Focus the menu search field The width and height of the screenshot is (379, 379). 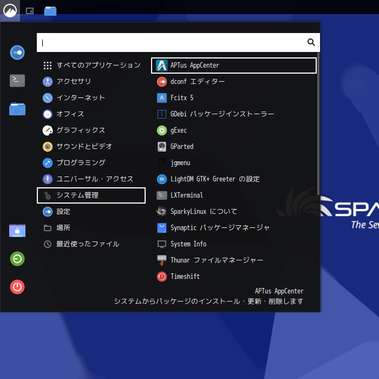(x=178, y=43)
